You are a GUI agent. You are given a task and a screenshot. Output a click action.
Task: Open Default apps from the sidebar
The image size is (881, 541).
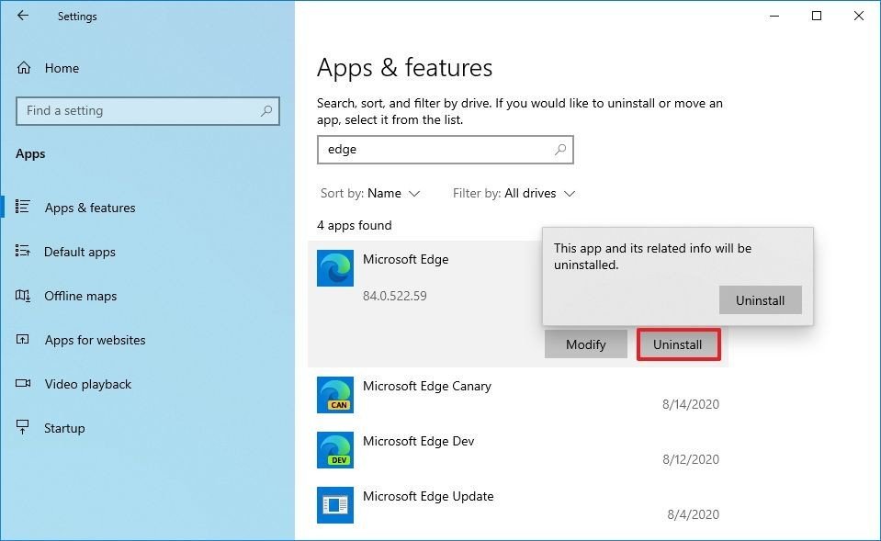[80, 252]
